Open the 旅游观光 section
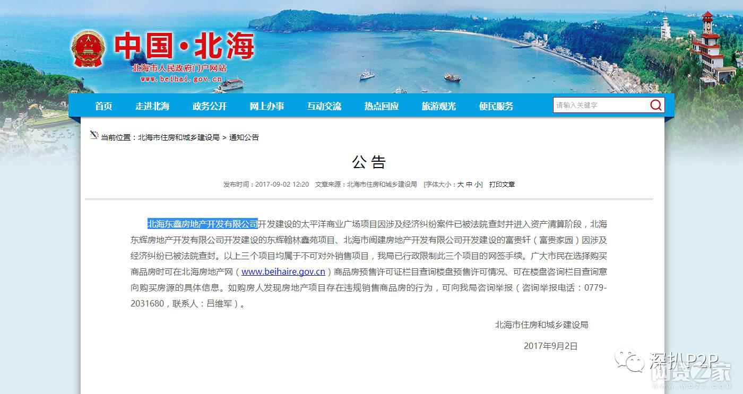This screenshot has width=743, height=394. click(x=439, y=106)
